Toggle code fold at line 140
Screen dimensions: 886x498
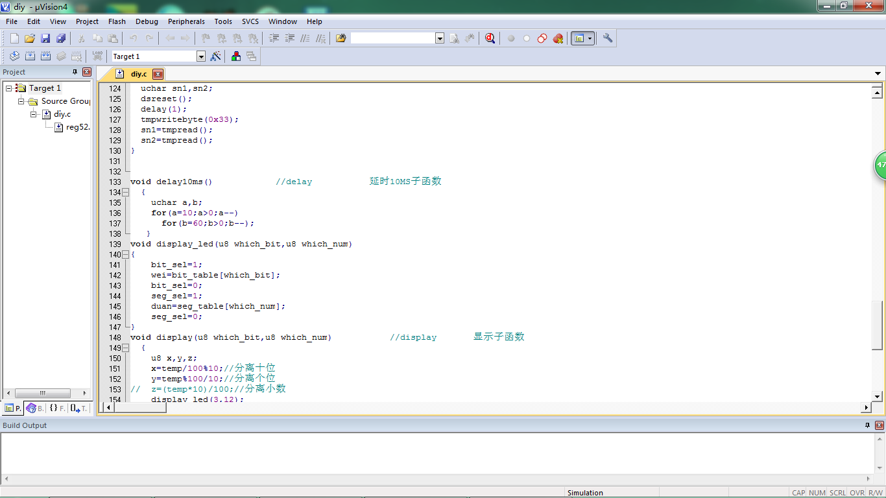[125, 255]
